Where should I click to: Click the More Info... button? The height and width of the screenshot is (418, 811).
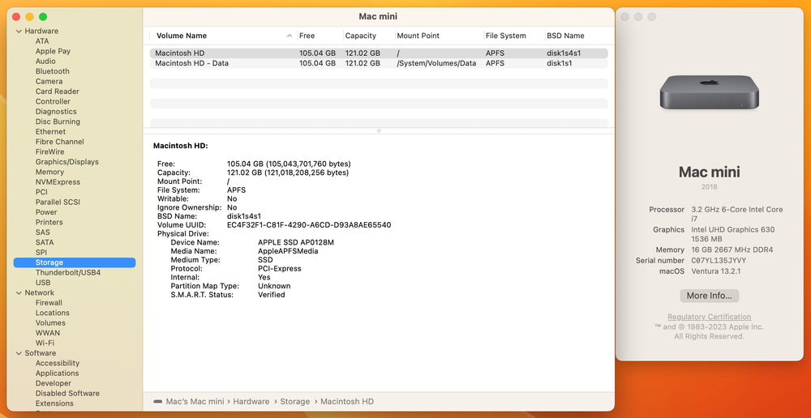coord(709,296)
